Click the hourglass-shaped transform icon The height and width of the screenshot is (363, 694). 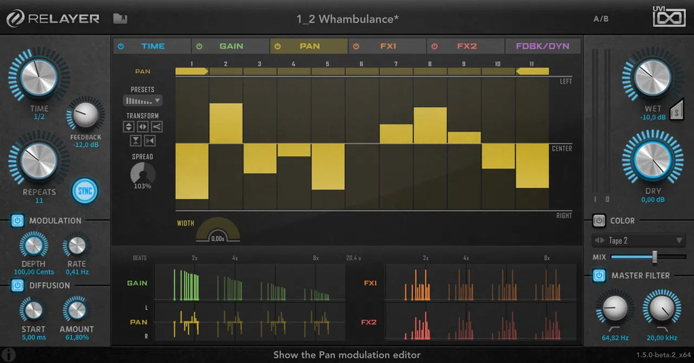[136, 141]
